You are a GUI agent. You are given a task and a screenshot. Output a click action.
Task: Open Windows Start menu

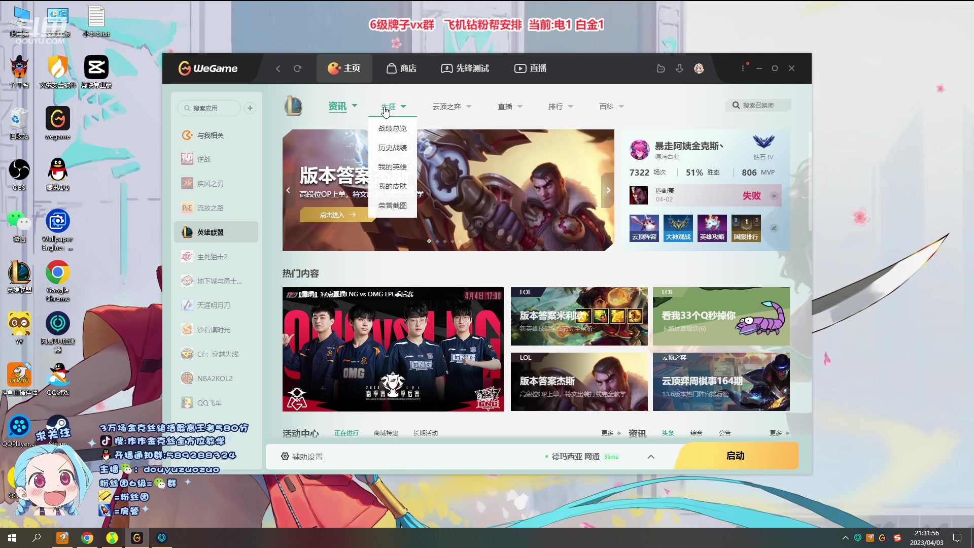click(x=12, y=538)
